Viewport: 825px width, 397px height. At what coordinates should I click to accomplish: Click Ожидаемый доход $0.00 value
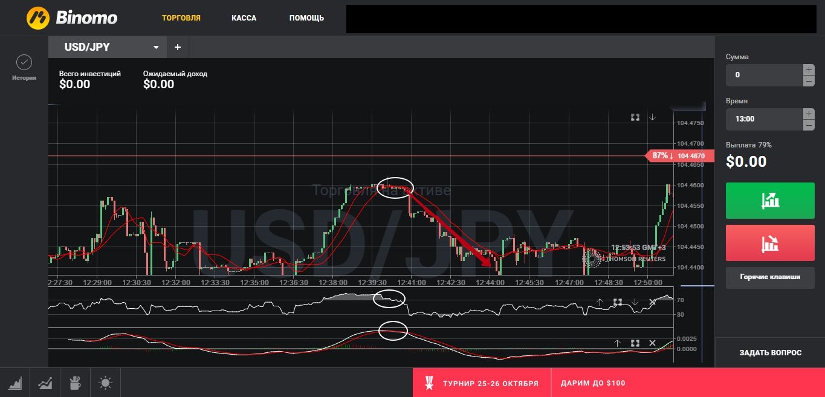[159, 85]
